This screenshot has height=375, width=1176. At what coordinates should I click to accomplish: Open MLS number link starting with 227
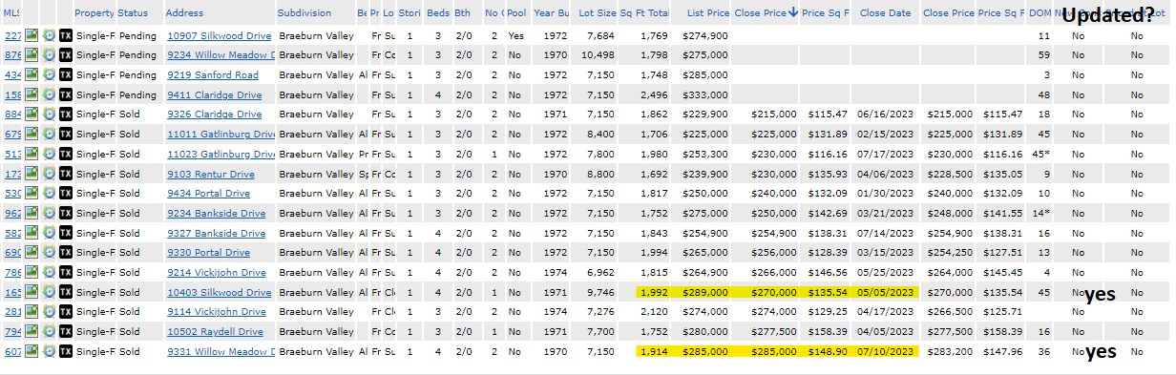[12, 35]
